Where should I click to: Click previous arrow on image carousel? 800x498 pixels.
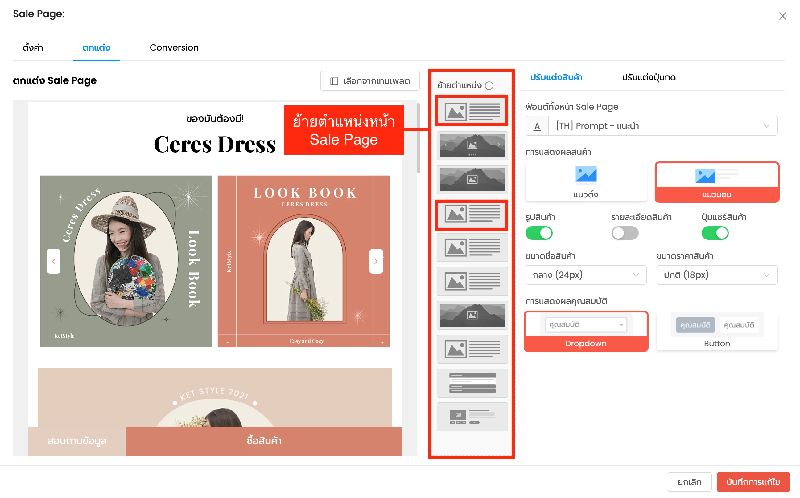pyautogui.click(x=54, y=261)
